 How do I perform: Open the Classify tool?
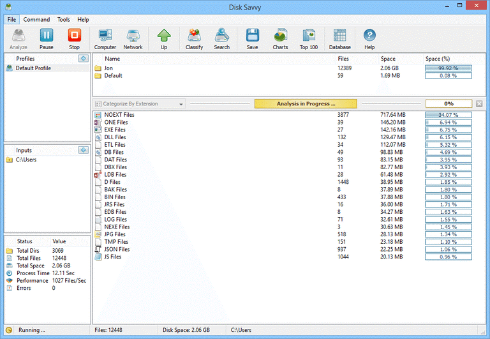point(194,39)
